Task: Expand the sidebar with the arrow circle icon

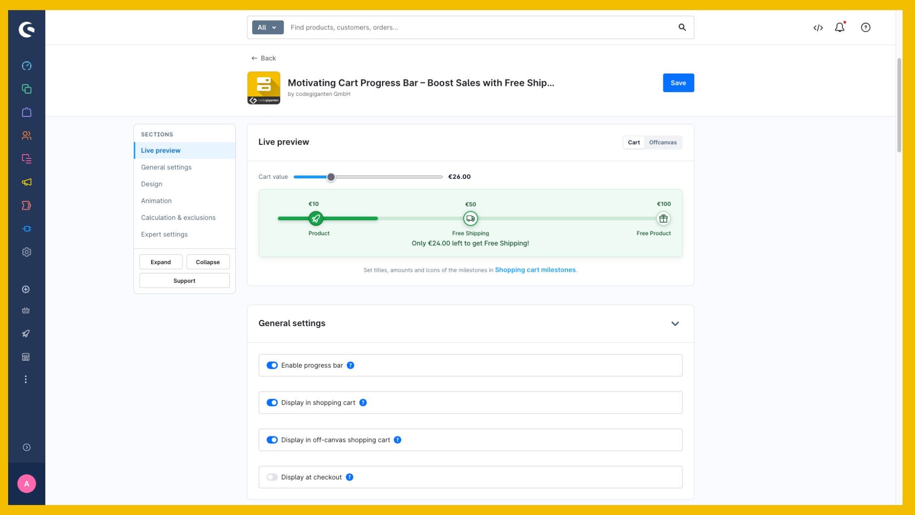Action: click(27, 447)
